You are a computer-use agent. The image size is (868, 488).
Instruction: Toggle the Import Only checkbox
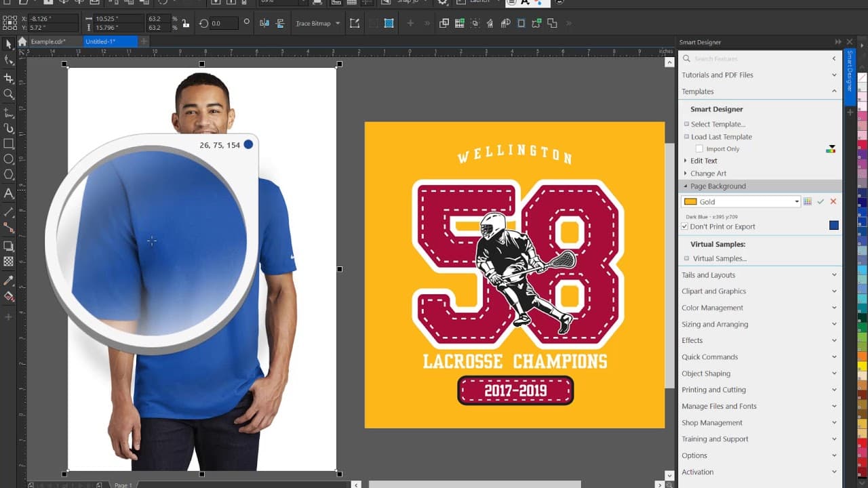pyautogui.click(x=700, y=148)
